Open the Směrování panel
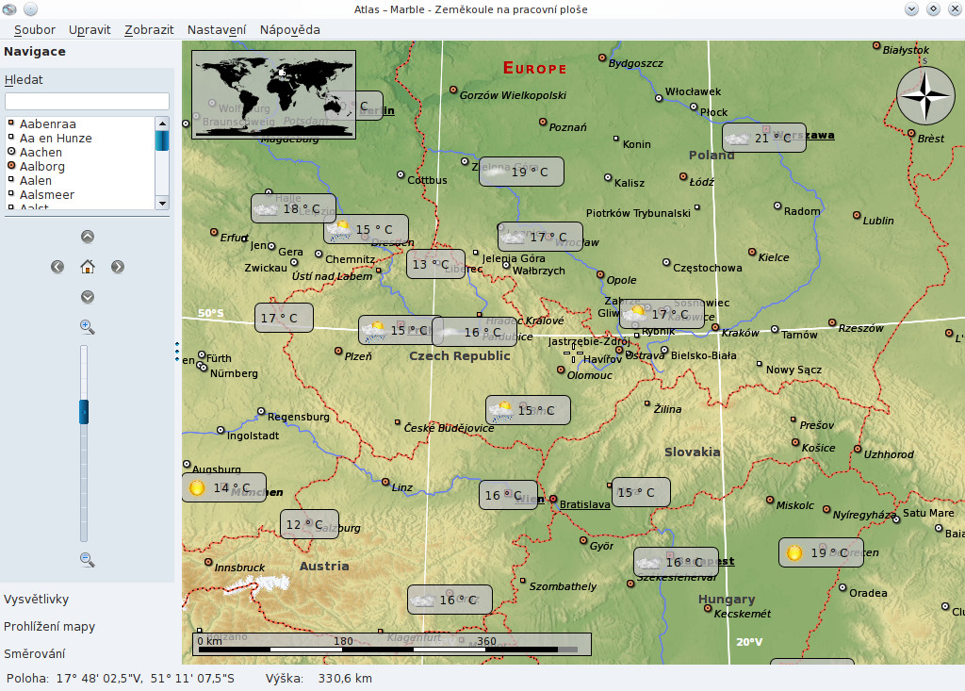The height and width of the screenshot is (691, 965). 34,653
